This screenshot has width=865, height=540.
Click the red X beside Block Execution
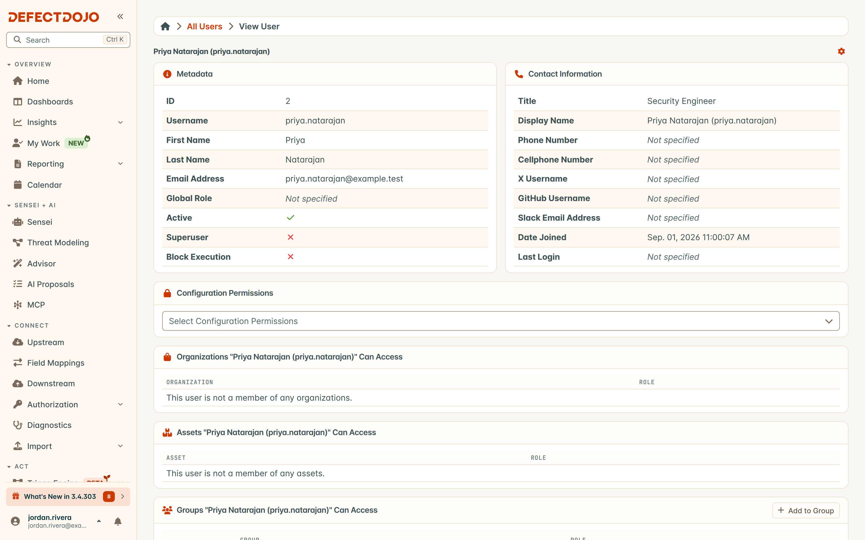[290, 257]
